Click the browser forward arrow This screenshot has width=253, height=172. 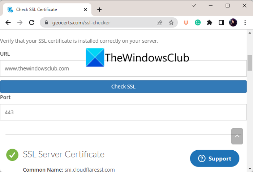[x=20, y=23]
